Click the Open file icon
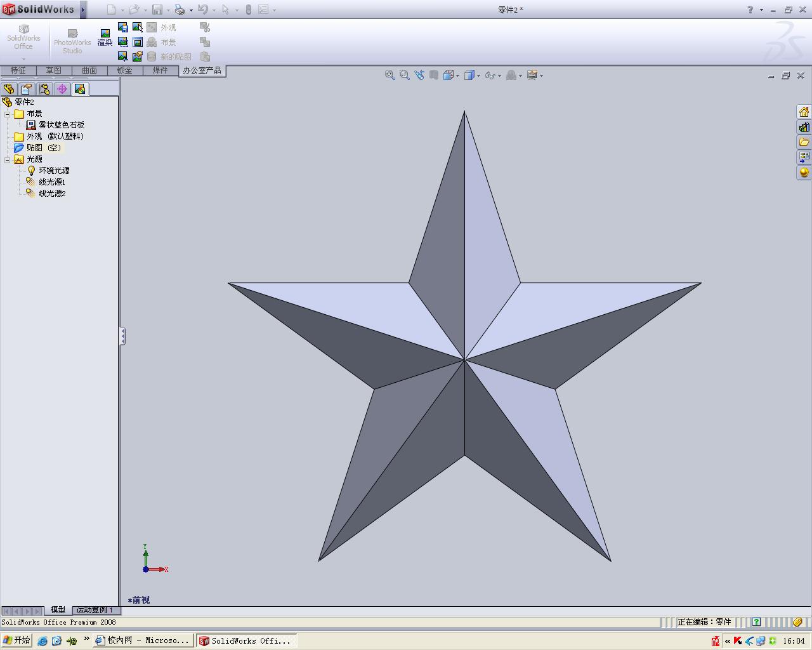Screen dimensions: 812x650 pos(134,10)
